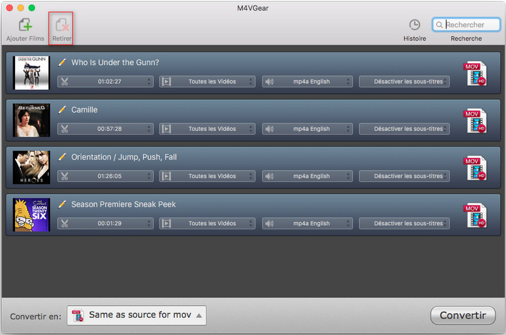Edit title pencil for Who Is Under the Gunn?

point(62,62)
